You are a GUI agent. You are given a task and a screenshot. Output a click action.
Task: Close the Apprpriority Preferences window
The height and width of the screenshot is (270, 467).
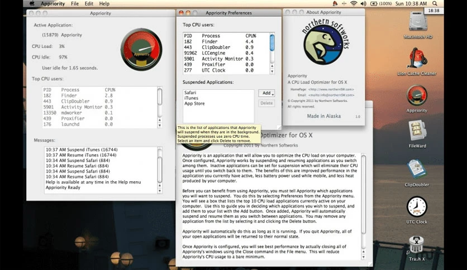(x=181, y=13)
